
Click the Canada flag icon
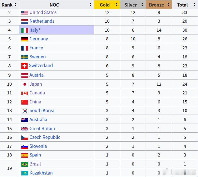25,93
